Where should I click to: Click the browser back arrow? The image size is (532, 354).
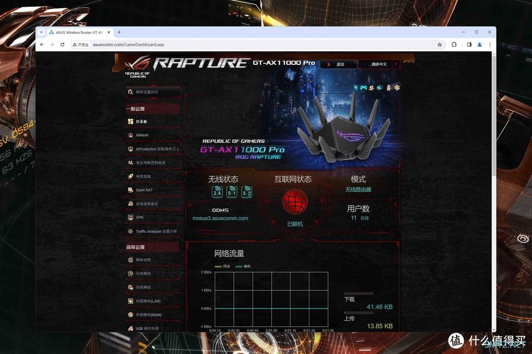pos(42,44)
